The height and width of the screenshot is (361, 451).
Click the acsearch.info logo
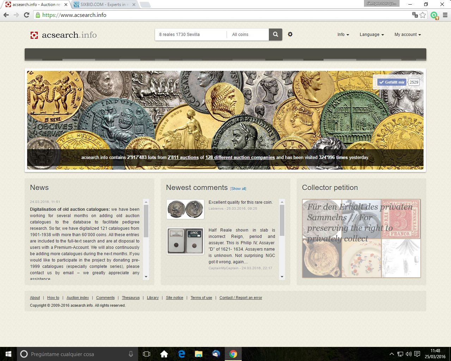click(x=64, y=35)
